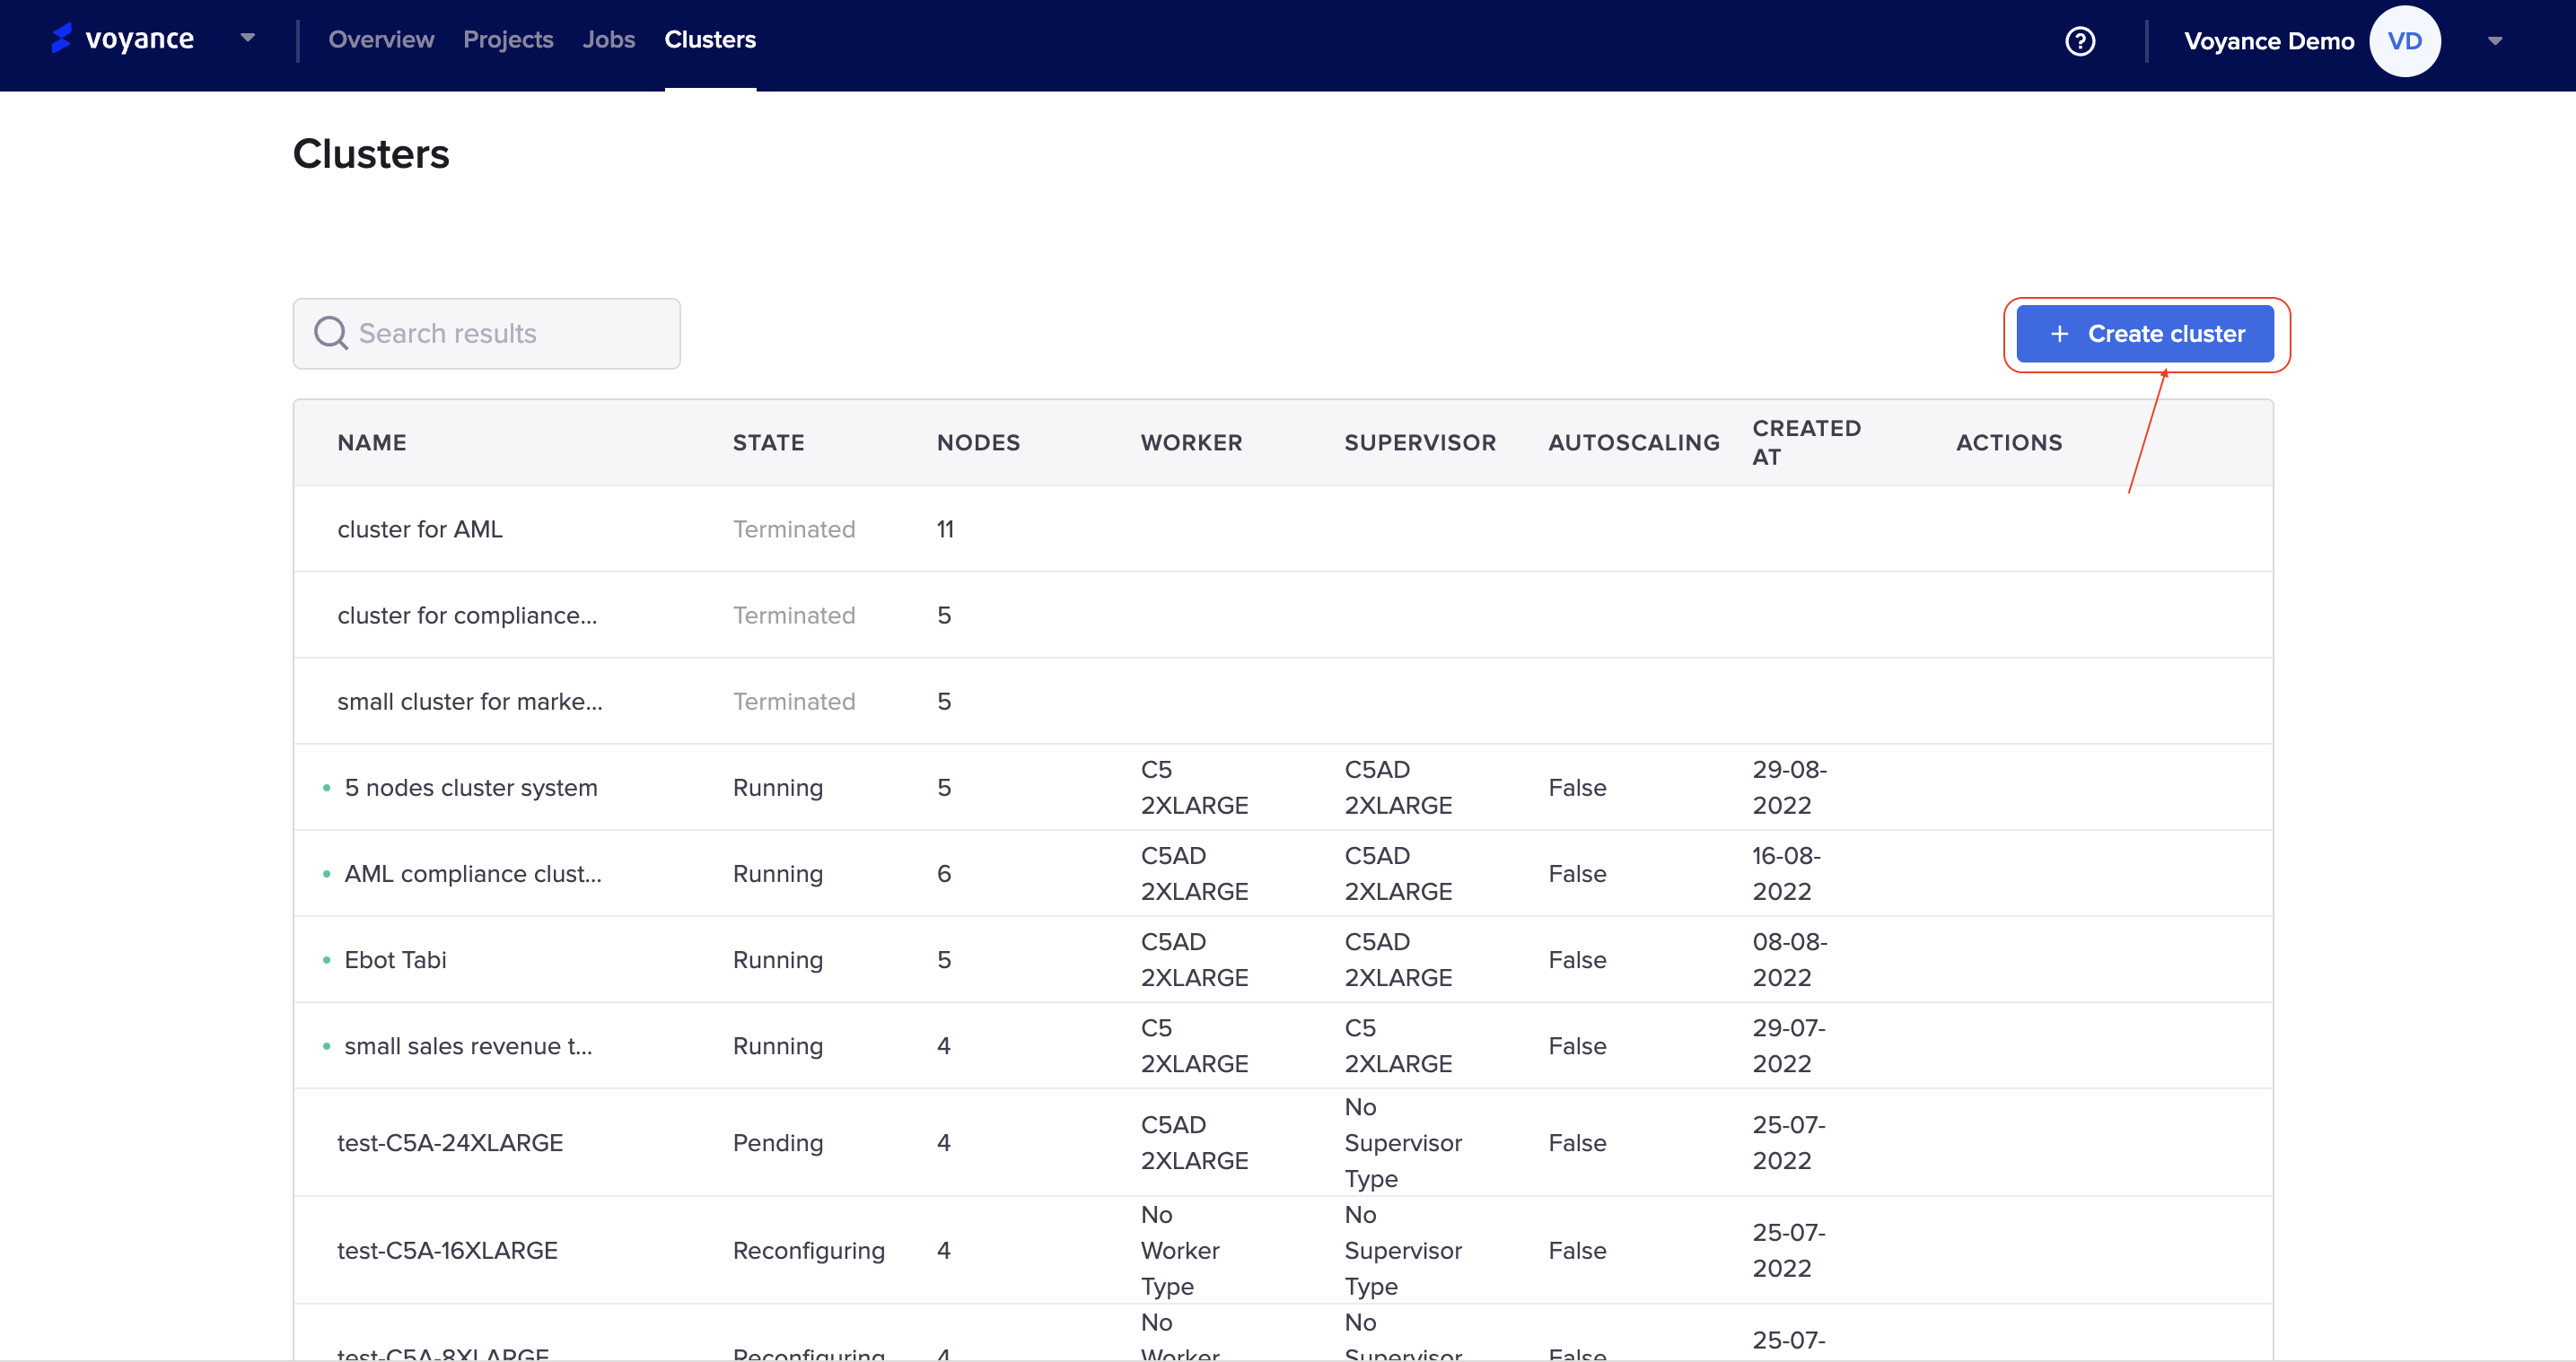Click the NODES column header
The width and height of the screenshot is (2576, 1362).
[979, 443]
